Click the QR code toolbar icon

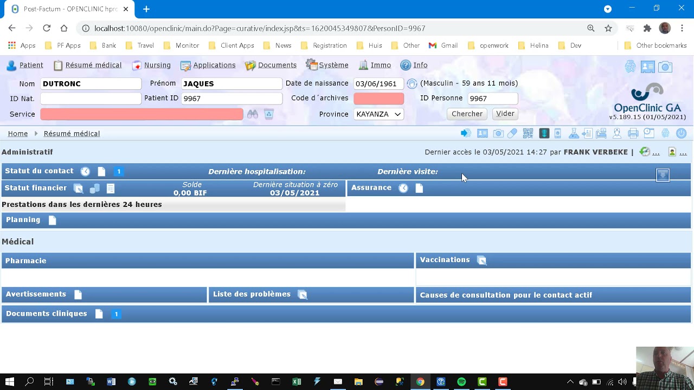[528, 133]
